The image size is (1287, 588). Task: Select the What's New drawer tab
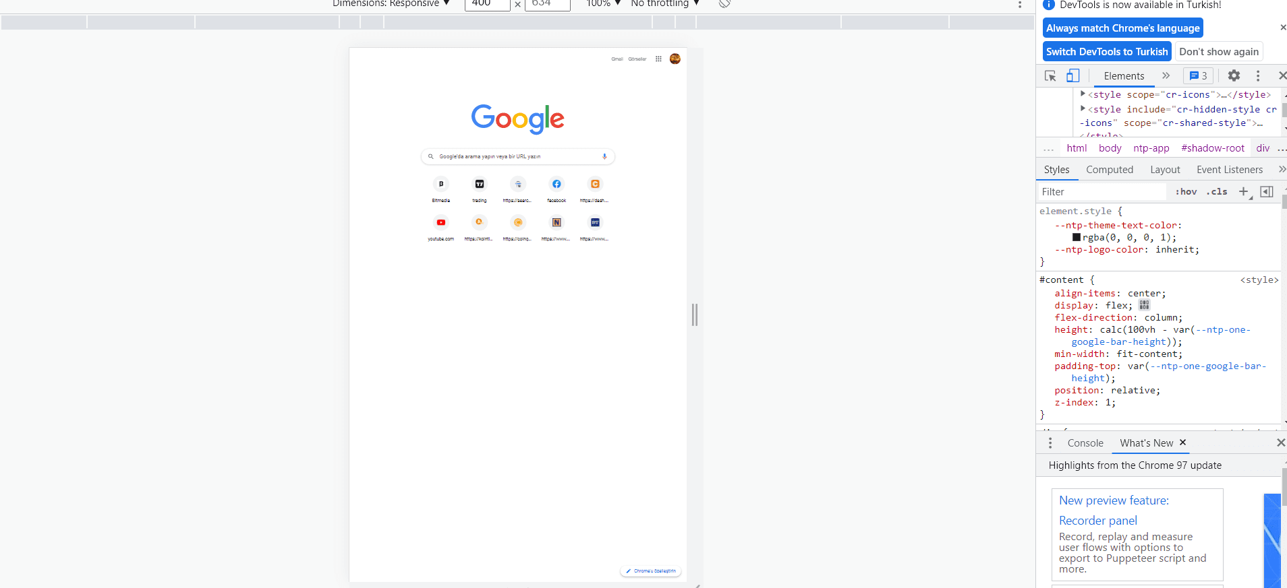1146,443
